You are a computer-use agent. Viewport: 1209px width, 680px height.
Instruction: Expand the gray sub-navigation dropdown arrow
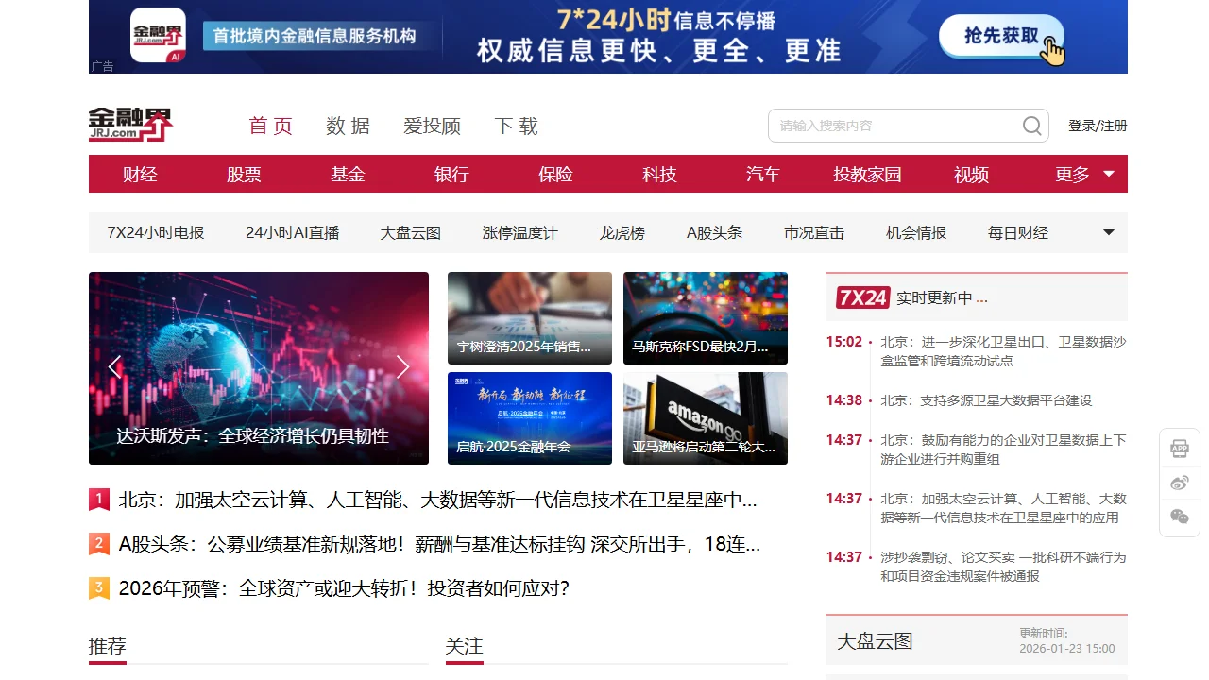pyautogui.click(x=1109, y=232)
